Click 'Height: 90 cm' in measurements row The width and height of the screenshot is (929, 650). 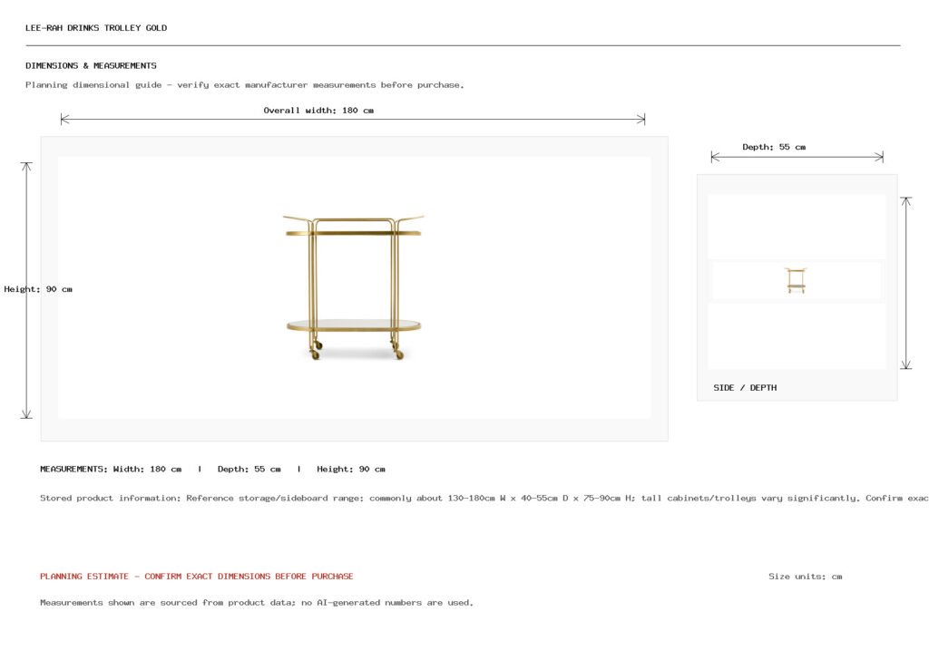(x=351, y=469)
